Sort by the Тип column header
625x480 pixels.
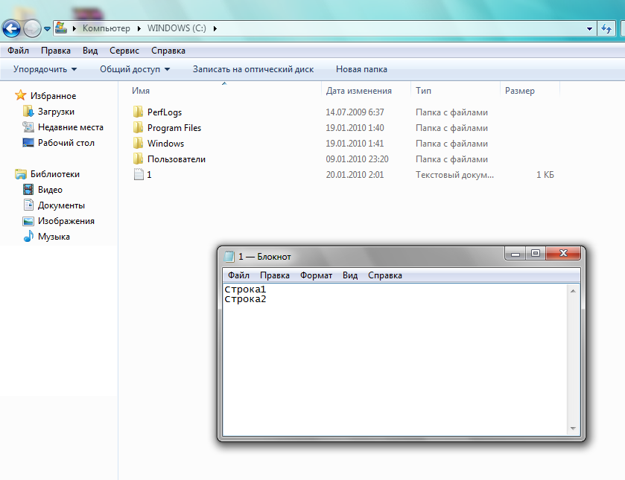pyautogui.click(x=423, y=91)
